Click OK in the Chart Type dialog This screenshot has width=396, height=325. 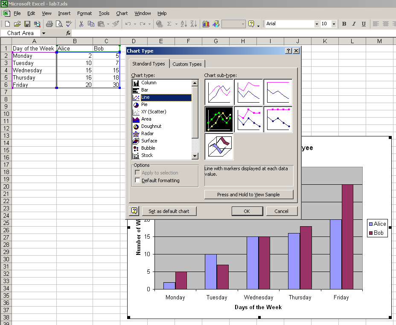pyautogui.click(x=247, y=211)
